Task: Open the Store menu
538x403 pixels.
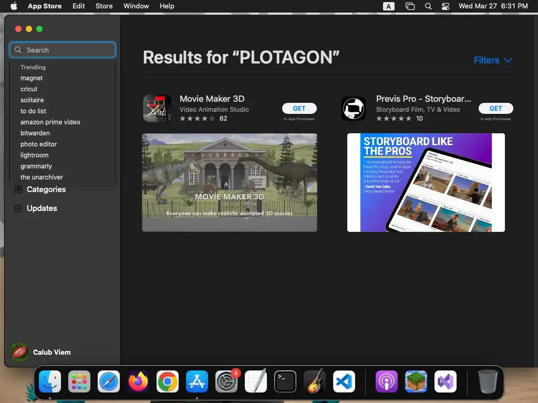Action: (104, 6)
